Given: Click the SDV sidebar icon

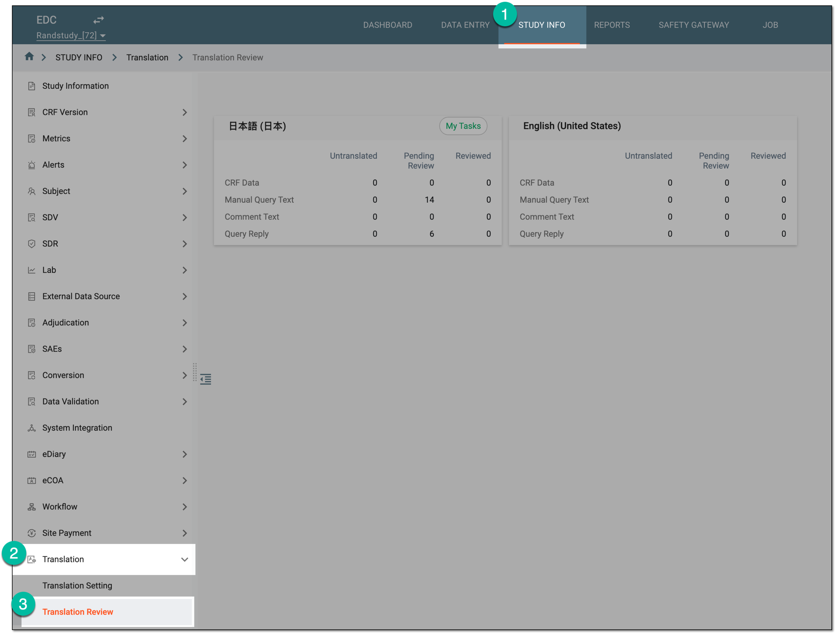Looking at the screenshot, I should [x=32, y=217].
